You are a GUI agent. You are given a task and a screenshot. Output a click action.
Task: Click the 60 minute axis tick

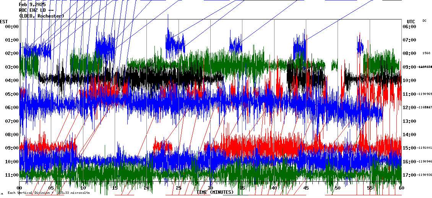click(x=401, y=188)
